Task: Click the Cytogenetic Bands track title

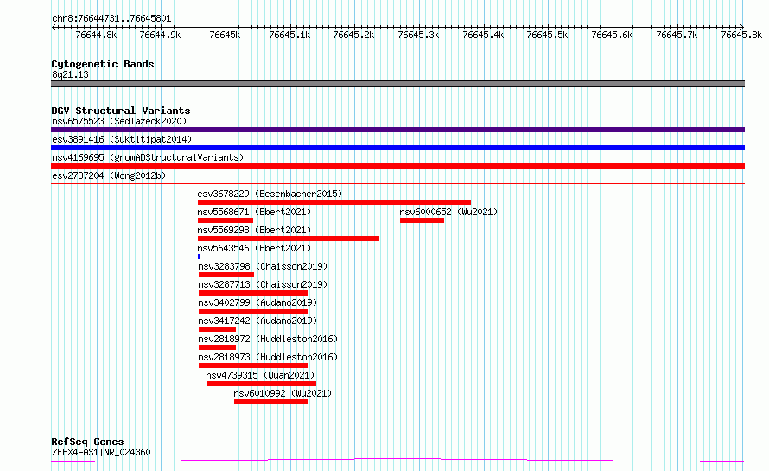Action: [103, 64]
